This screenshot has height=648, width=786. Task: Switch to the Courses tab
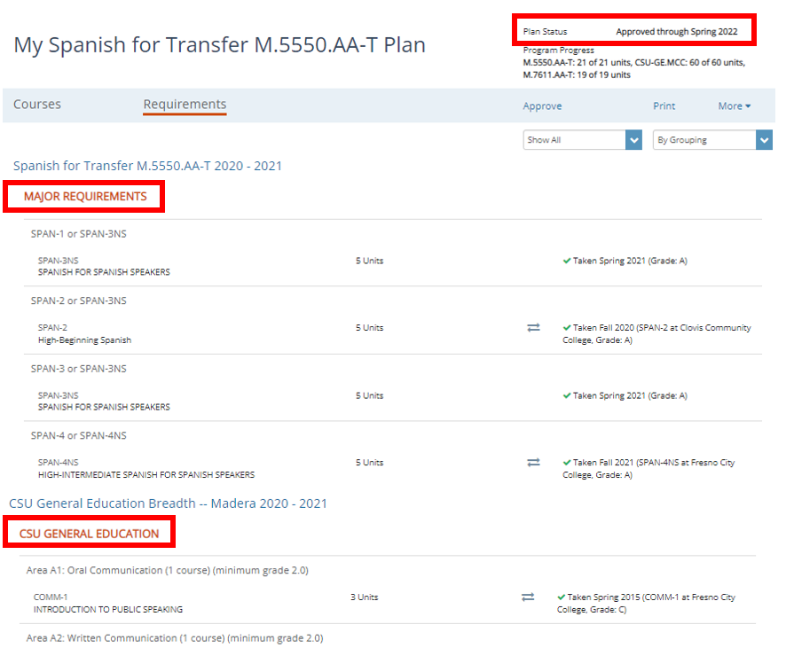pyautogui.click(x=37, y=105)
